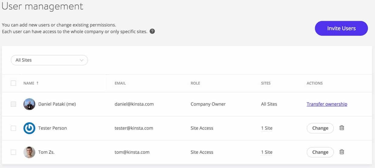Click the help question mark icon
Screen dimensions: 375x168
pos(152,31)
